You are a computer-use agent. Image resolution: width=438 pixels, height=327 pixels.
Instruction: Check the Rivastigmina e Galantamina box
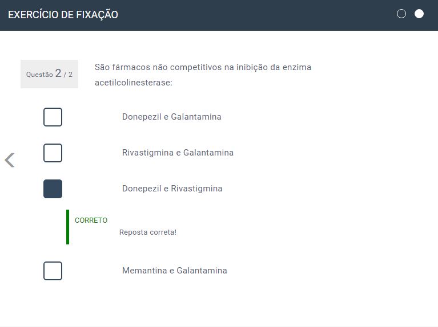pos(53,153)
